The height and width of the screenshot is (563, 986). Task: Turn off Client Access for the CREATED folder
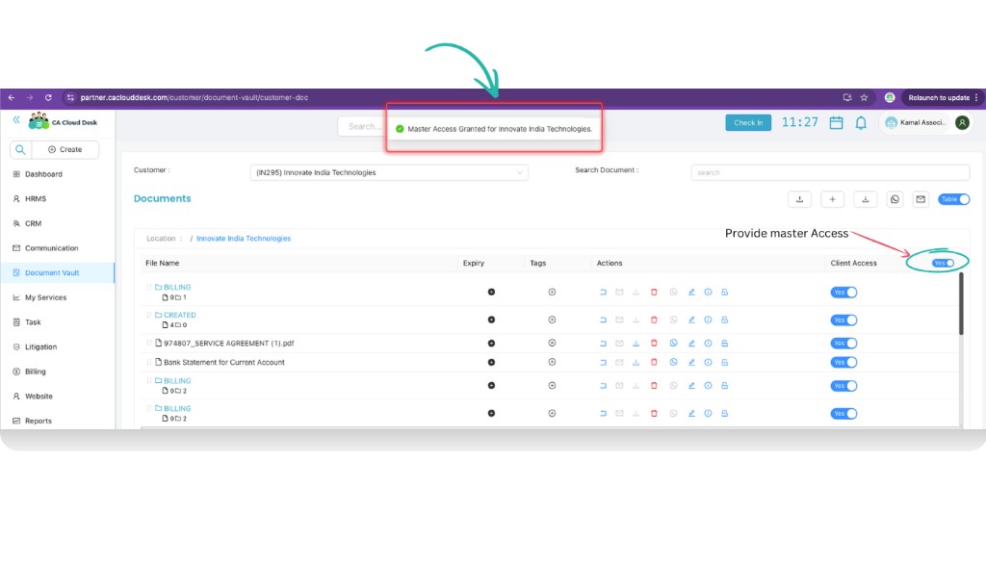click(x=843, y=319)
